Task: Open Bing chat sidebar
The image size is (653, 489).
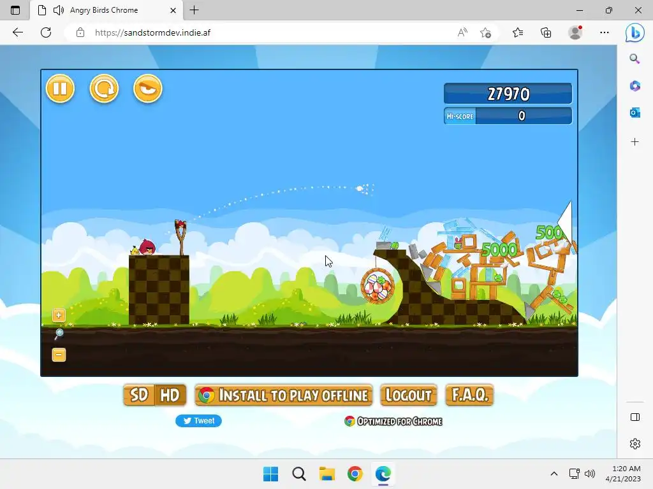Action: point(635,33)
